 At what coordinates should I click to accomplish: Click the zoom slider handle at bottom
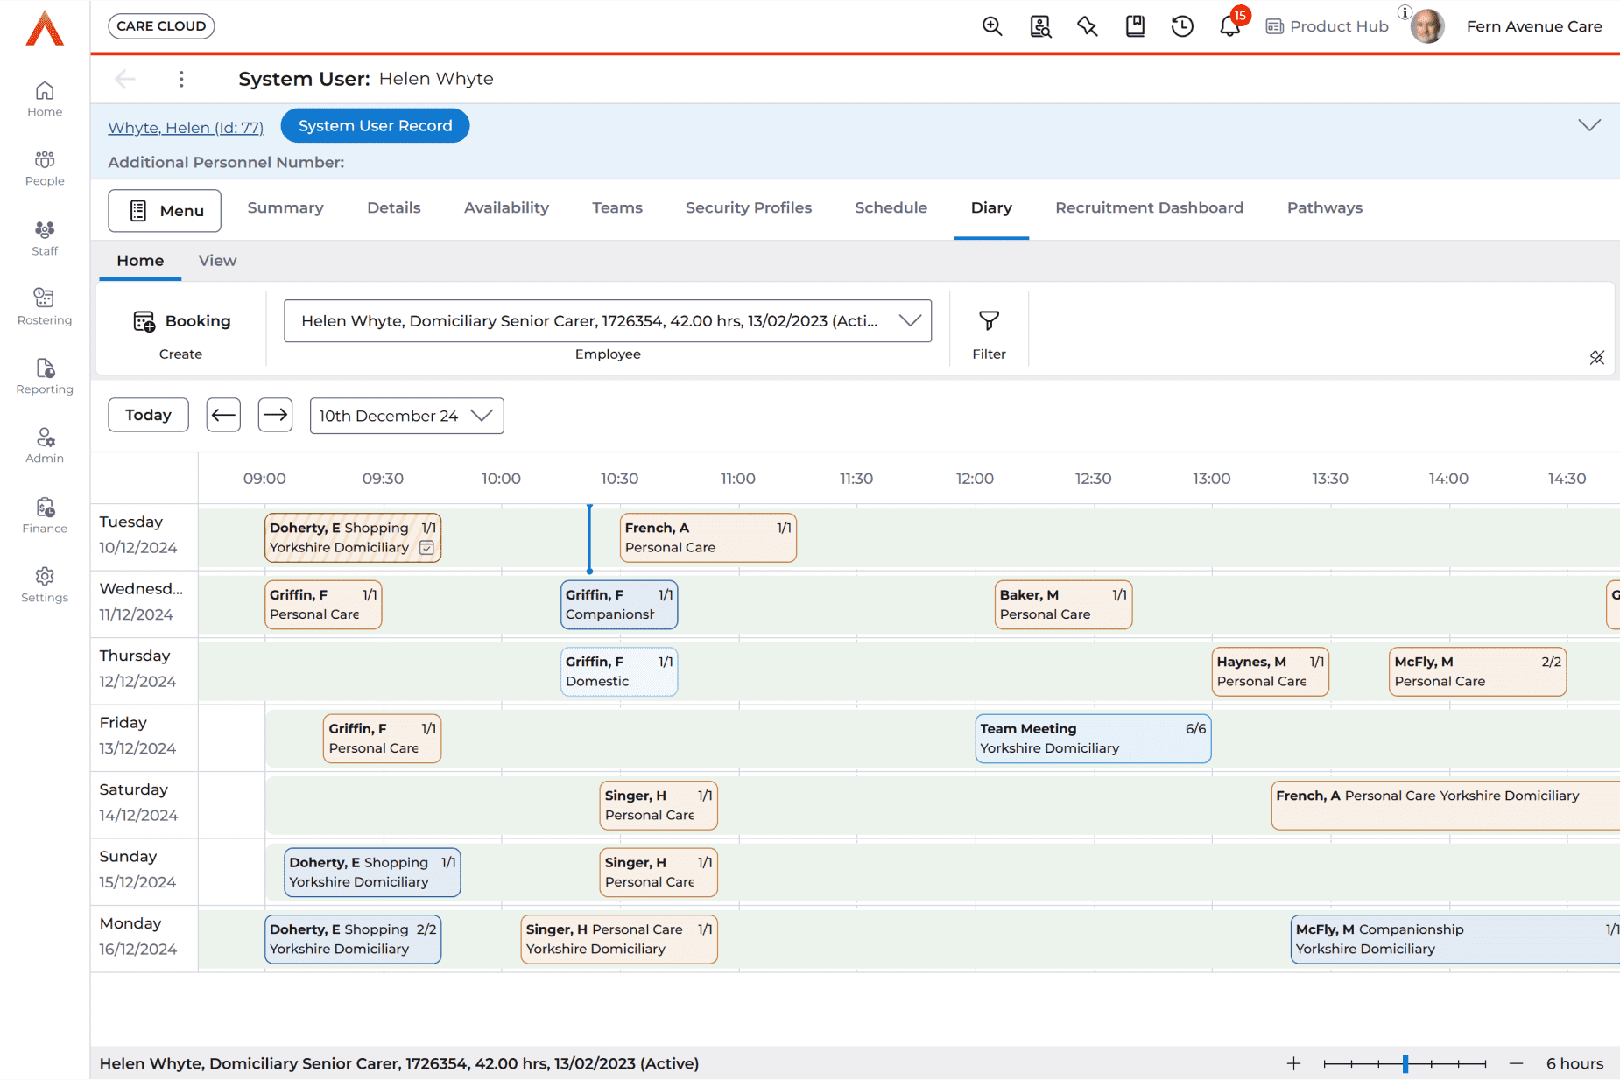point(1405,1063)
